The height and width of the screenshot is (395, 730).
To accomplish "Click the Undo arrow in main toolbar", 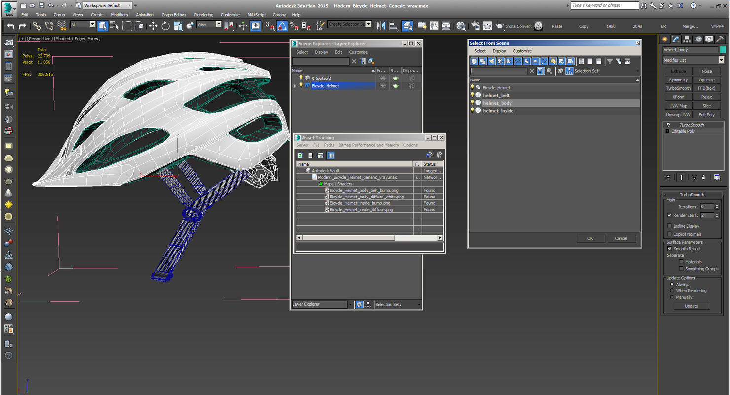I will (10, 26).
